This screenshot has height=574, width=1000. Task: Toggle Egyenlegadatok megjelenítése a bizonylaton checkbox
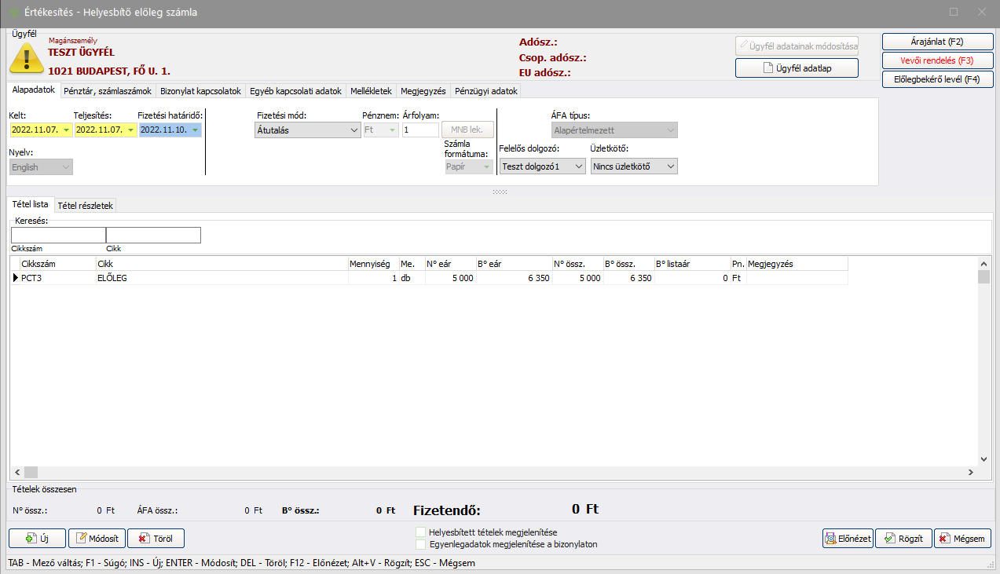tap(422, 544)
